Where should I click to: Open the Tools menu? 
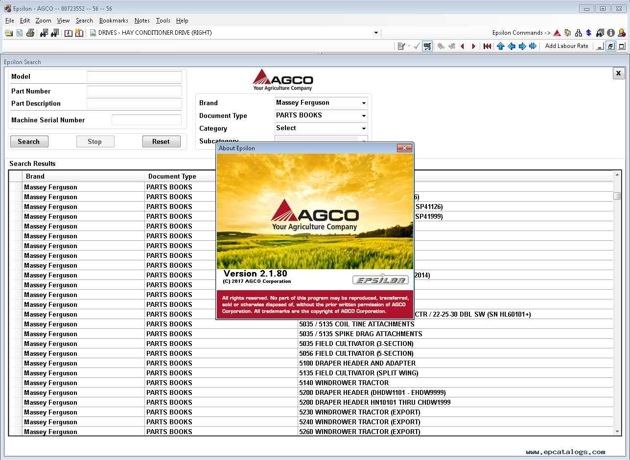163,21
